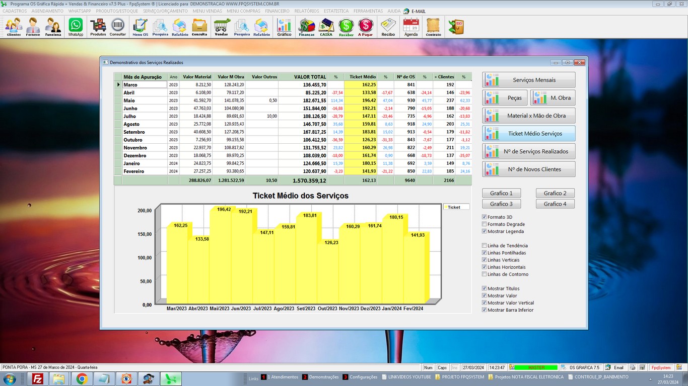
Task: Select the Maio 2023 table row
Action: coord(145,101)
